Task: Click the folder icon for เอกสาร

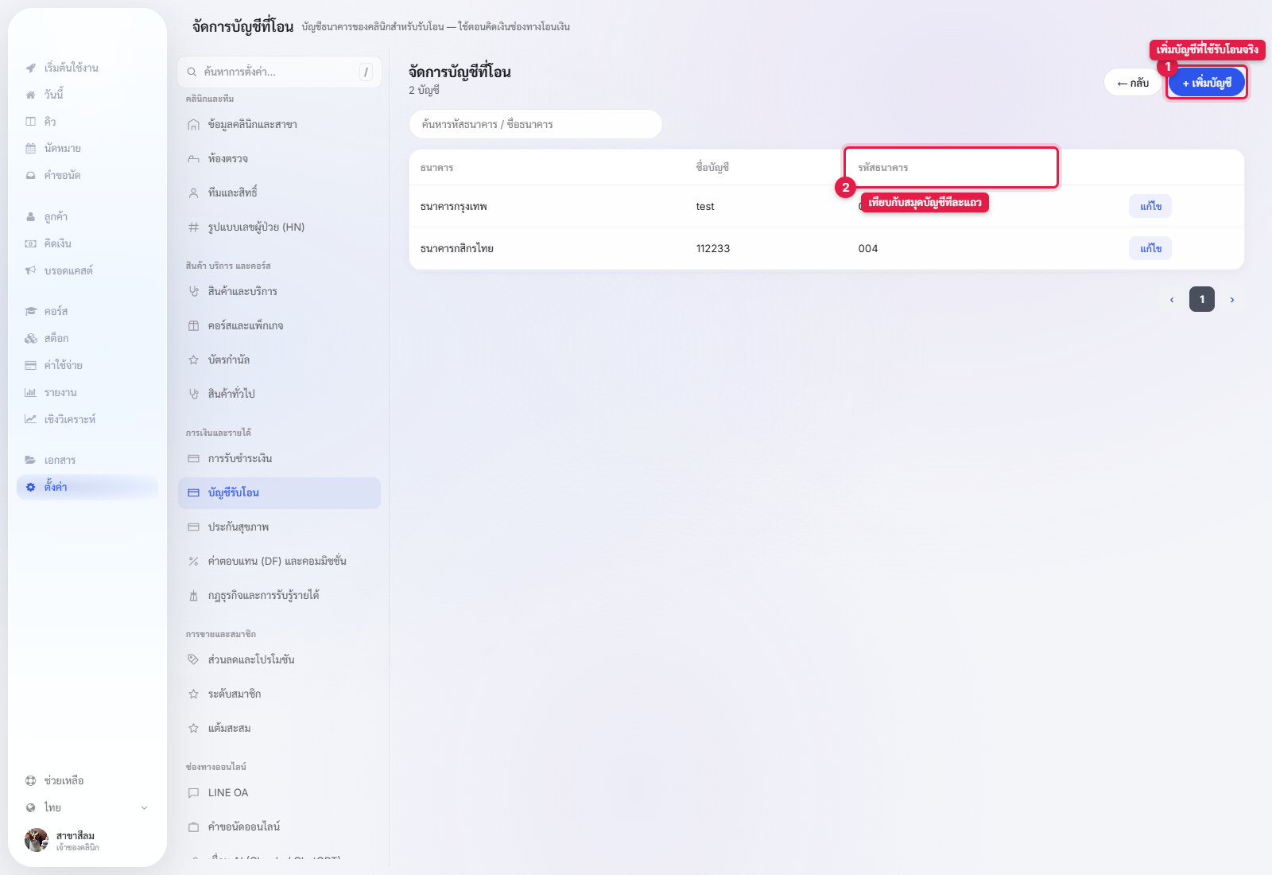Action: point(30,461)
